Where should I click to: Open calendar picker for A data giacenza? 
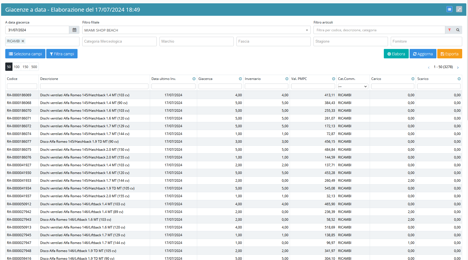click(x=74, y=30)
